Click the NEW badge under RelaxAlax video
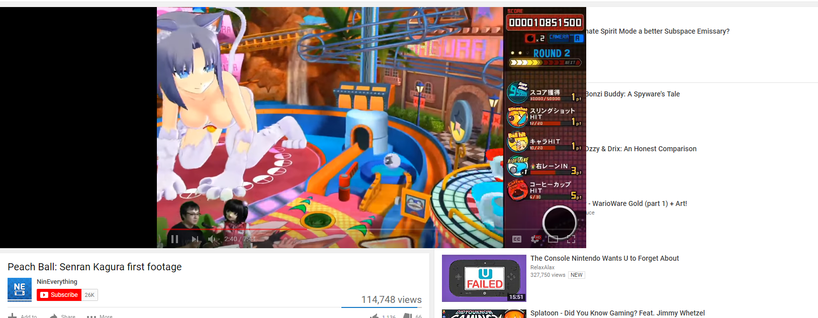This screenshot has height=318, width=818. tap(577, 275)
